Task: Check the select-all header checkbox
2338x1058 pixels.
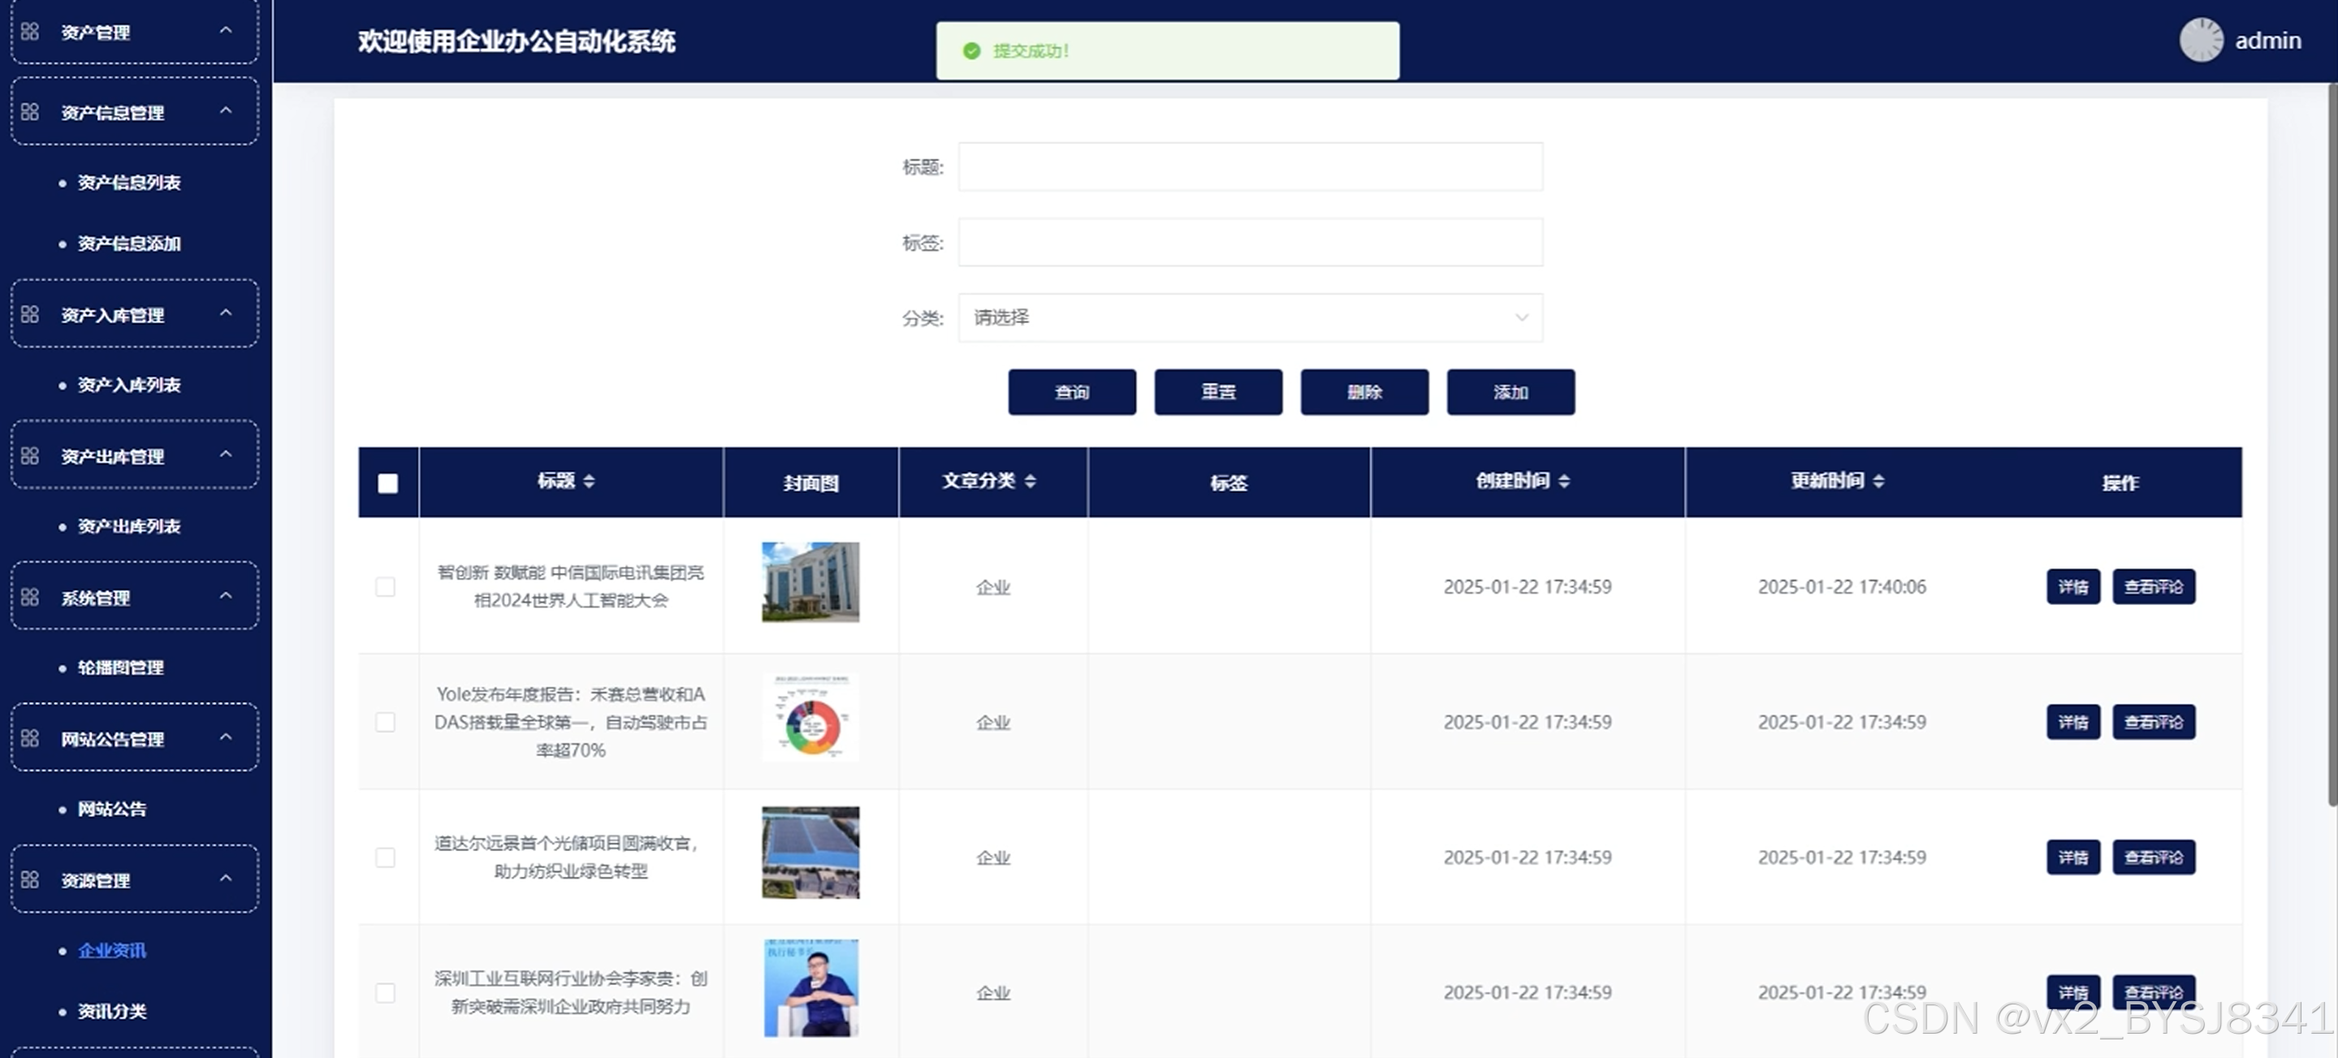Action: [387, 484]
